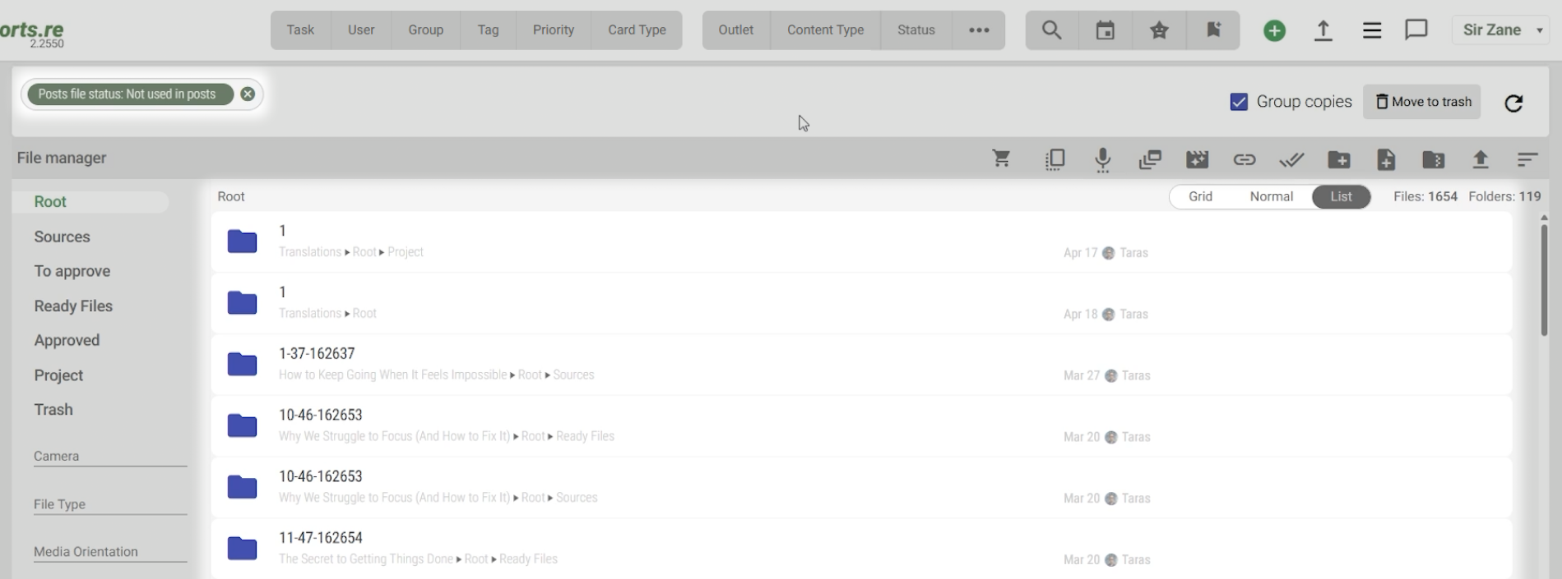Uncheck the Group copies checkbox
This screenshot has height=579, width=1562.
pos(1239,102)
